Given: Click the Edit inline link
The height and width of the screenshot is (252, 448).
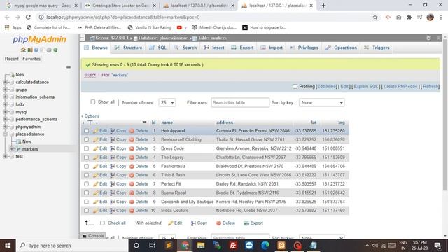Looking at the screenshot, I should [x=327, y=86].
